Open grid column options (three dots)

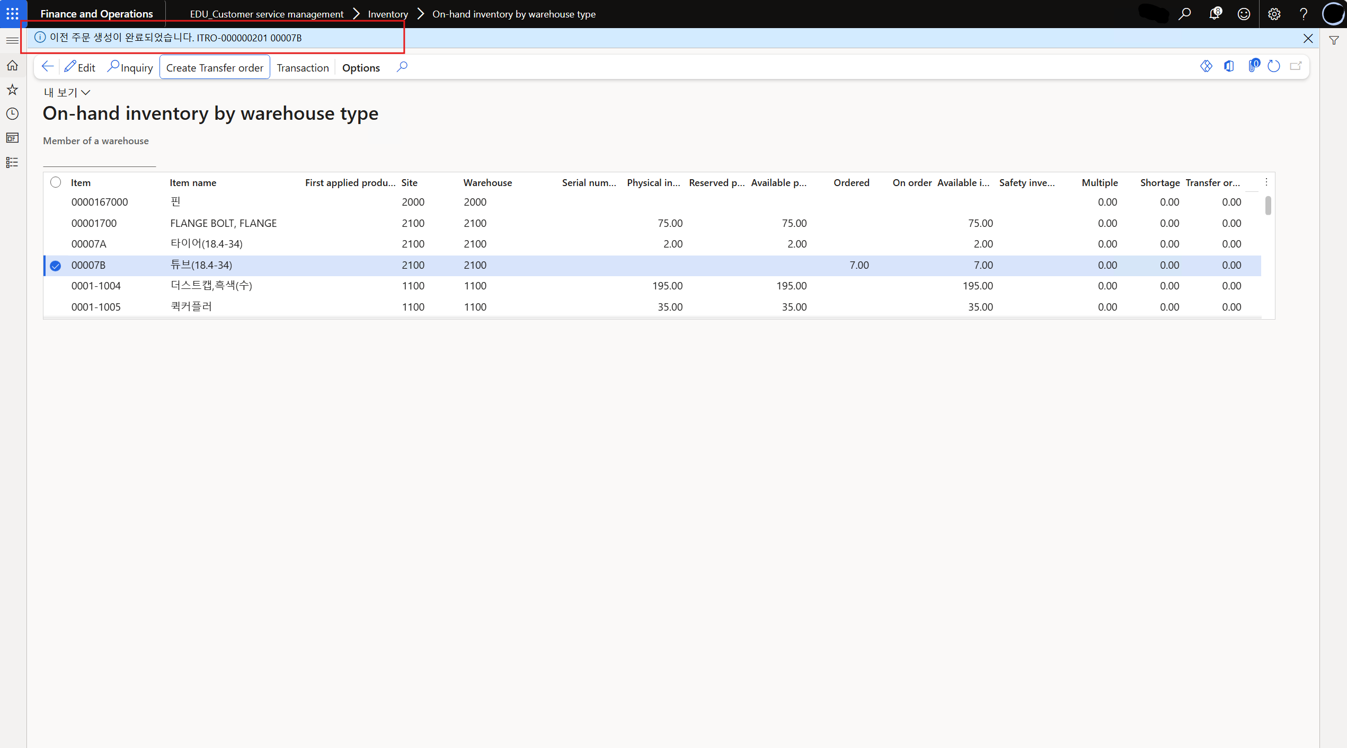click(1266, 182)
